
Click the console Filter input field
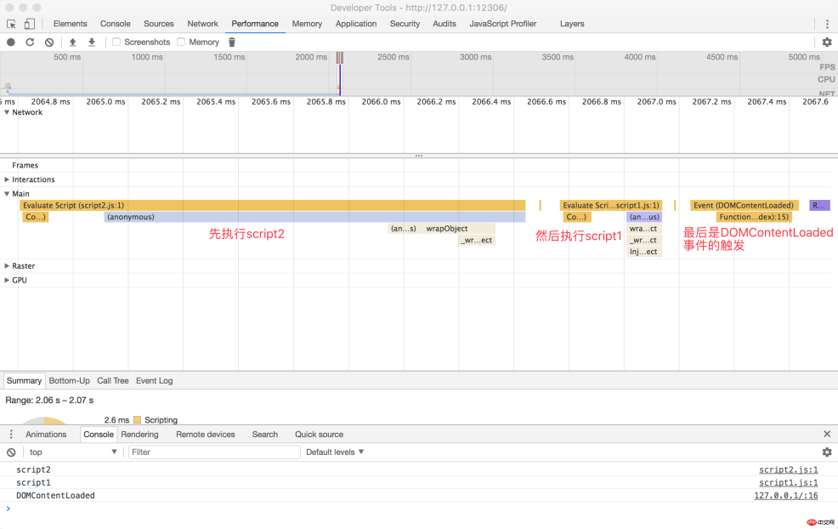(214, 452)
